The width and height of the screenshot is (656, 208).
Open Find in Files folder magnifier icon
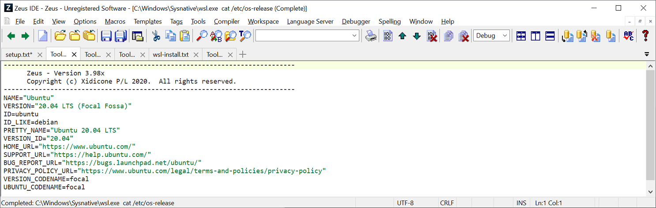pos(230,36)
